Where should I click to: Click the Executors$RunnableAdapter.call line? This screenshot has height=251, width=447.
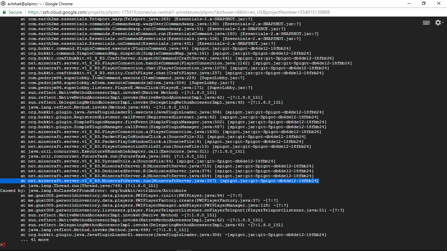coord(133,151)
